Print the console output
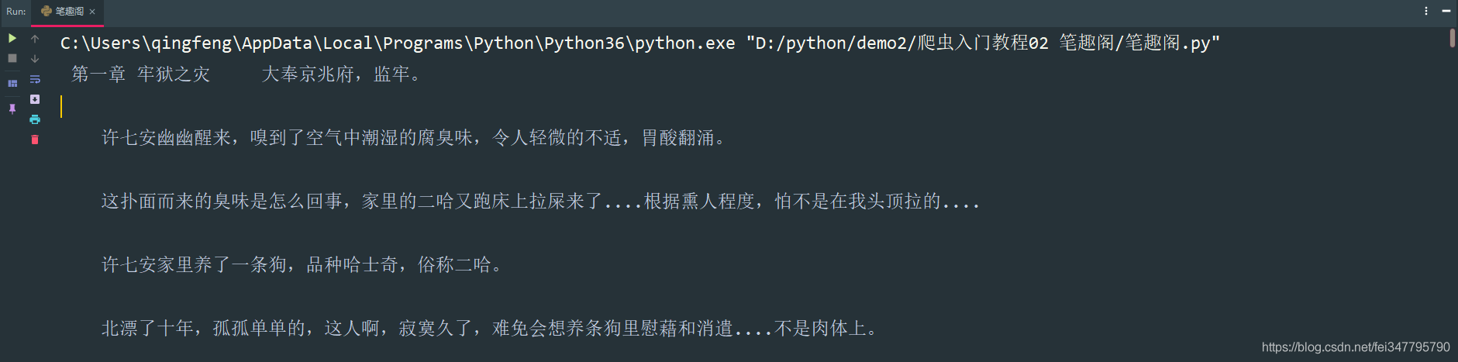 (35, 119)
